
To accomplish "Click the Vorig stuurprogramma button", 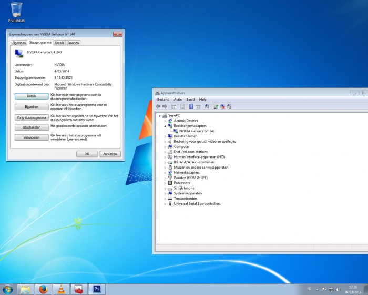I will pos(32,117).
